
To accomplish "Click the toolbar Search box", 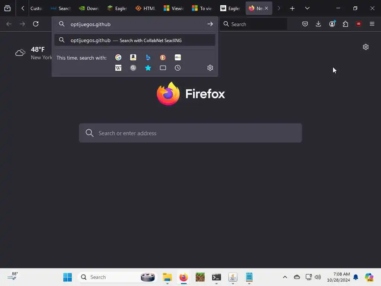I will (x=253, y=24).
